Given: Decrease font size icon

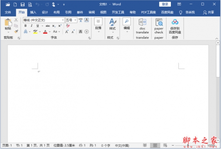Looking at the screenshot, I should coord(73,32).
